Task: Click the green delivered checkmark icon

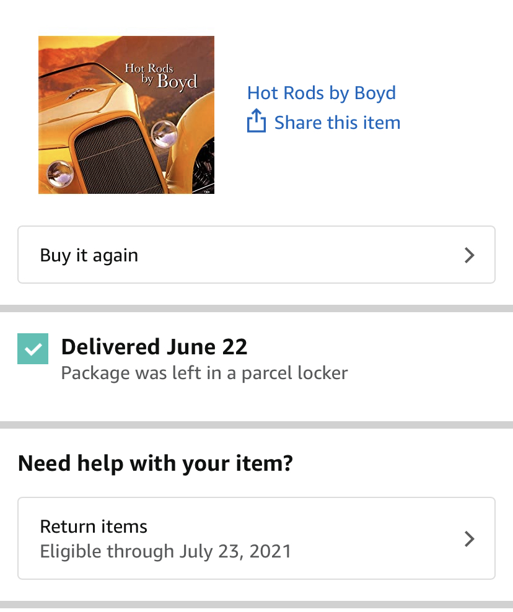Action: click(33, 349)
